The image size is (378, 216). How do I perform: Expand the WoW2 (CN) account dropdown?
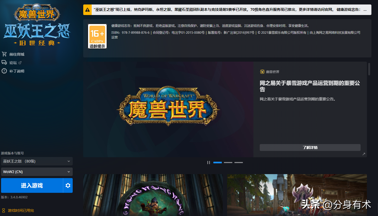coord(37,172)
